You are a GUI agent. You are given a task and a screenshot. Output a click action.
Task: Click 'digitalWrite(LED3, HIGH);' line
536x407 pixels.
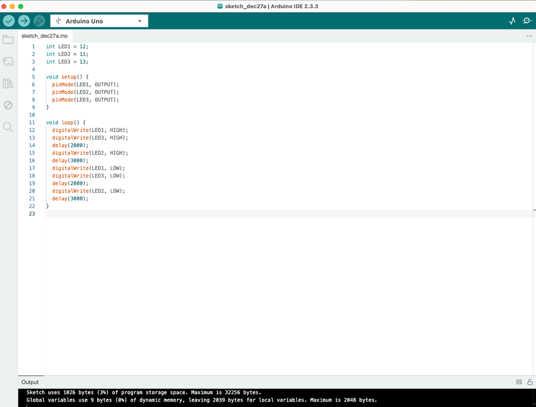90,138
